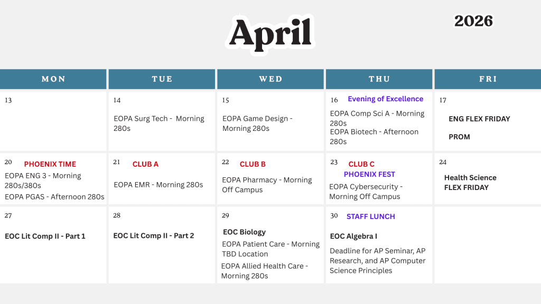Click the April title heading
The width and height of the screenshot is (541, 304).
270,33
